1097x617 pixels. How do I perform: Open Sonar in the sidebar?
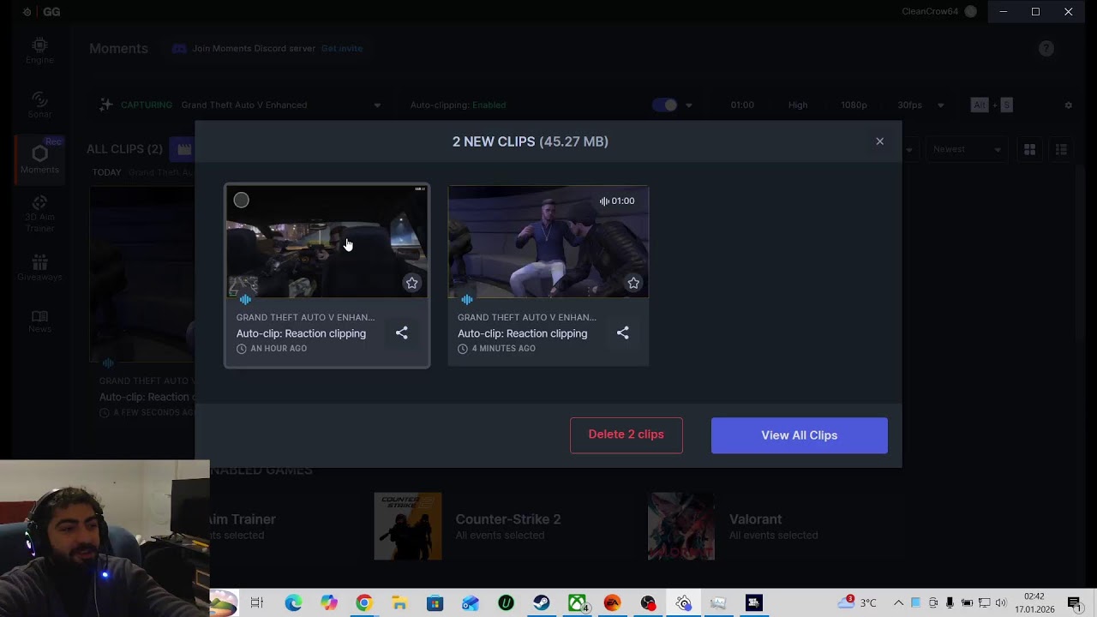tap(39, 105)
